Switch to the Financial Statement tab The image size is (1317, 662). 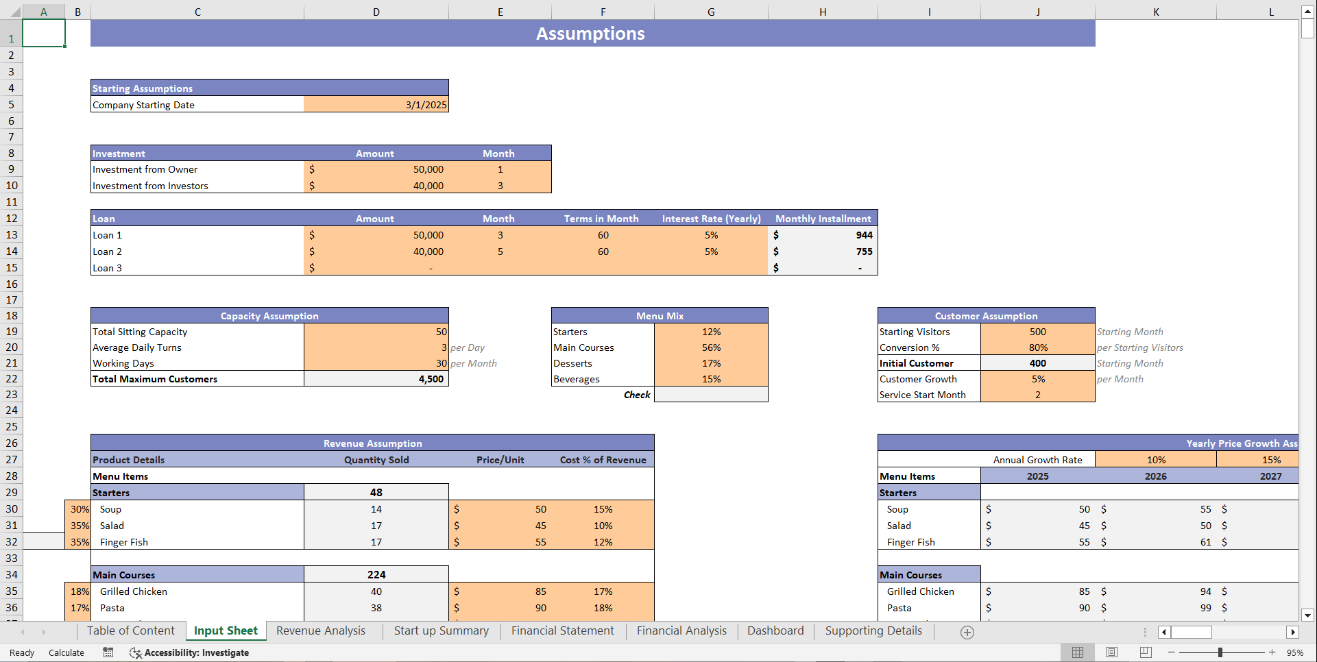562,630
